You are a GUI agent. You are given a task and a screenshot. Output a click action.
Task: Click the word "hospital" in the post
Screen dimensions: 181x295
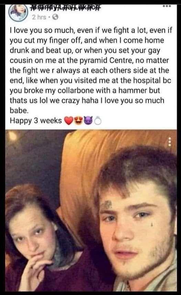click(x=147, y=81)
